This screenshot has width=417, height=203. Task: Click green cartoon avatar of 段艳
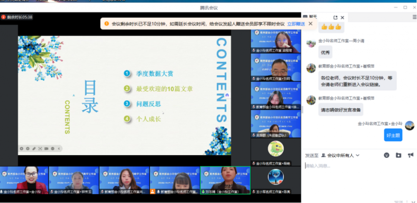pyautogui.click(x=276, y=149)
